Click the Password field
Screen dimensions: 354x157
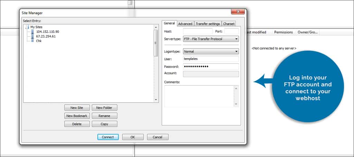click(211, 66)
